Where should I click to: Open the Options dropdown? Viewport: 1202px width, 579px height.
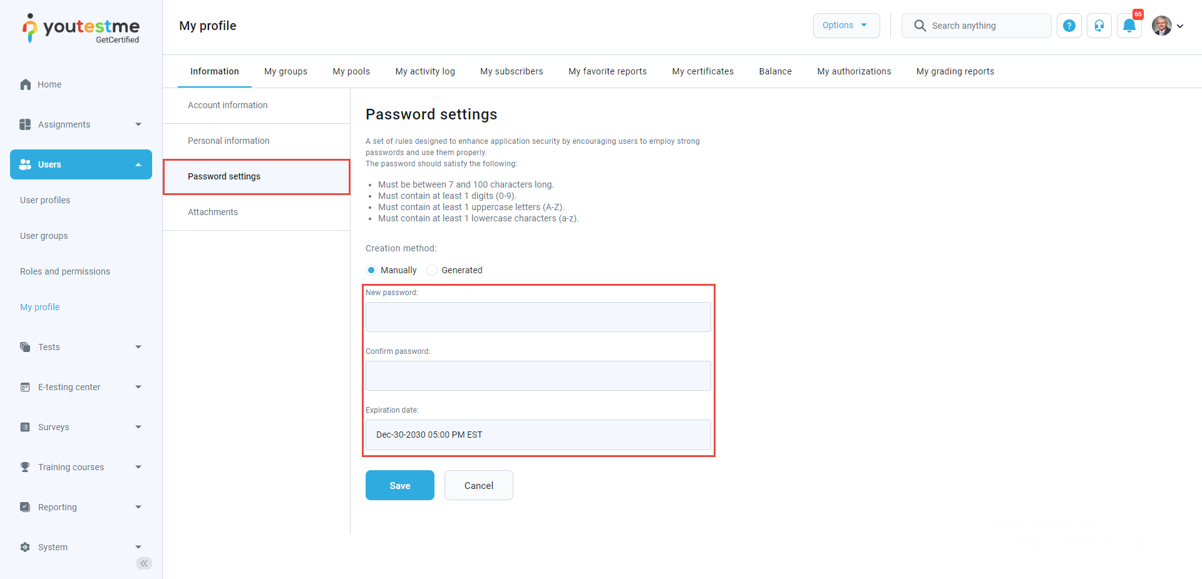[846, 26]
